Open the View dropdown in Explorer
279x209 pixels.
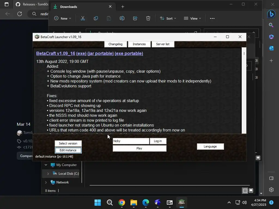pyautogui.click(x=192, y=18)
